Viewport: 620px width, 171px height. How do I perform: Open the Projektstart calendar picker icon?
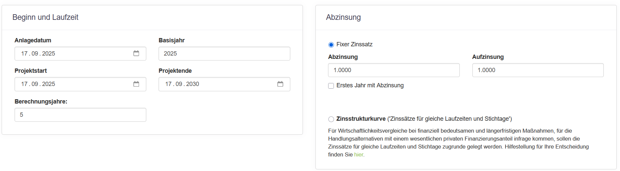136,84
